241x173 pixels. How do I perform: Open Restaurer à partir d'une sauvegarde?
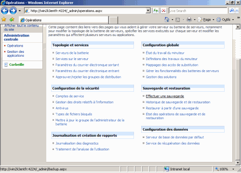click(172, 108)
